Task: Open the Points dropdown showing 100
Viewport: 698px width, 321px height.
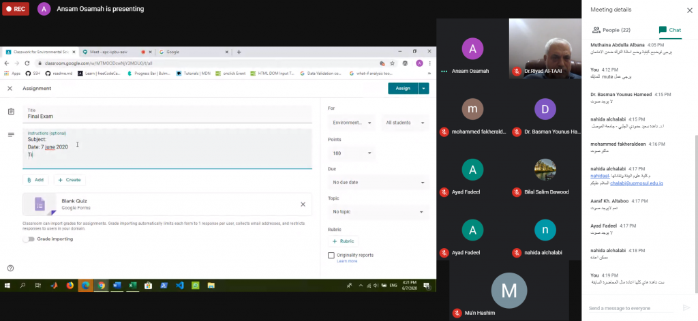Action: [x=351, y=153]
